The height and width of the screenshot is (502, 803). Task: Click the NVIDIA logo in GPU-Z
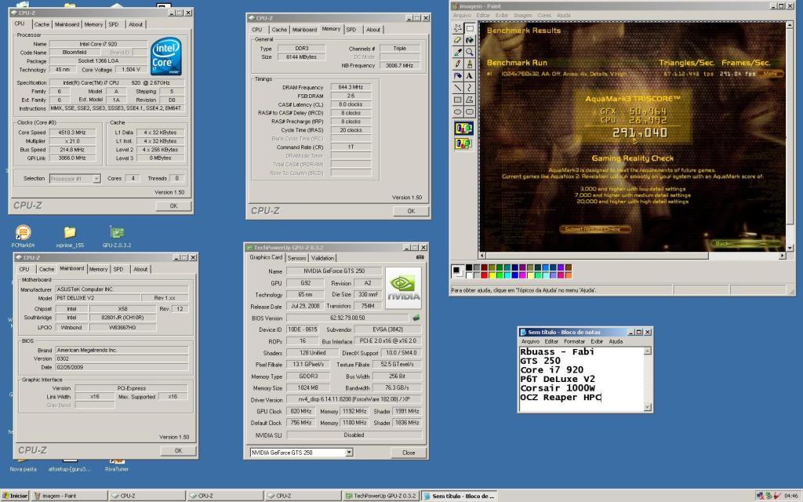tap(403, 288)
